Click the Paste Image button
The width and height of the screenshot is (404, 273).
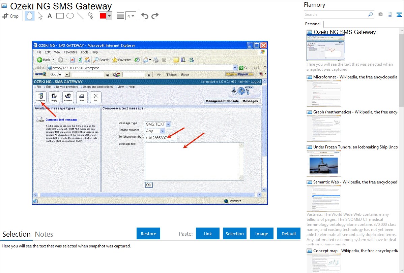click(x=261, y=234)
